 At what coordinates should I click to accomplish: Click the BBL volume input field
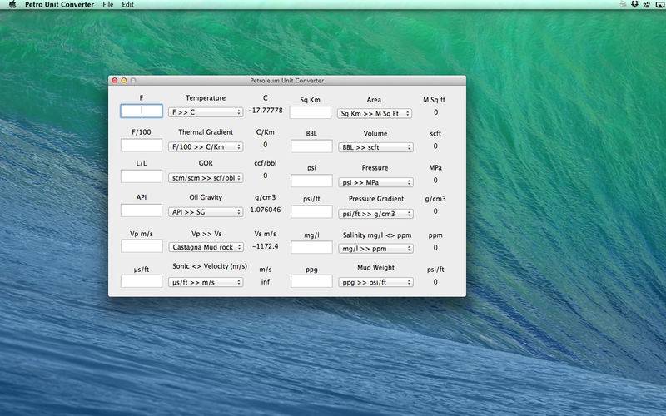coord(311,146)
